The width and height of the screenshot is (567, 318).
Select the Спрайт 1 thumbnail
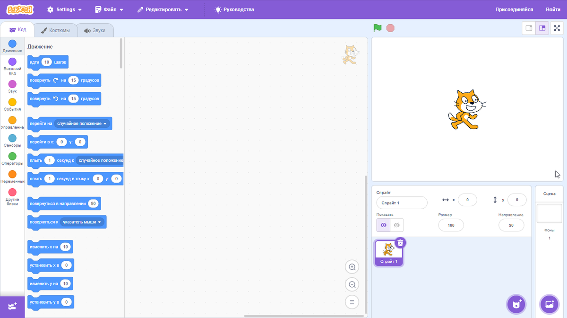[x=389, y=253]
